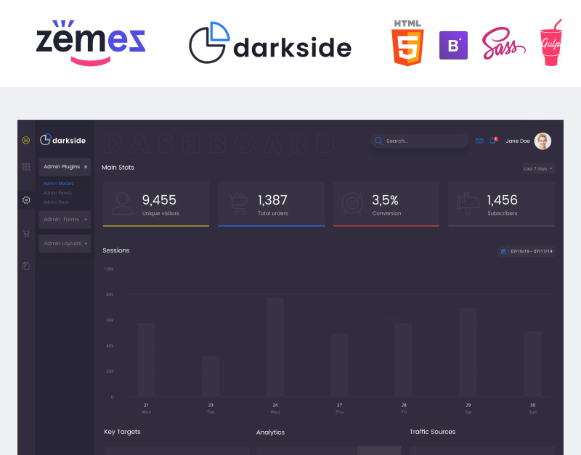Click the yellow menu icon in sidebar

(26, 140)
